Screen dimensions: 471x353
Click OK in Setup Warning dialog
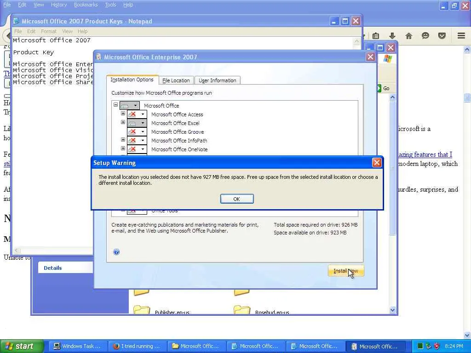[x=237, y=199]
